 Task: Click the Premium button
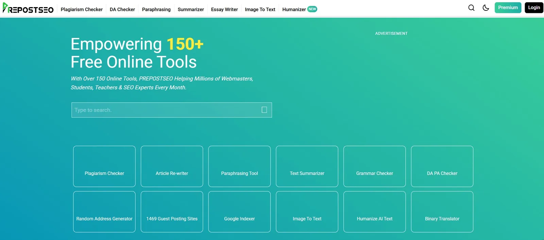(508, 8)
